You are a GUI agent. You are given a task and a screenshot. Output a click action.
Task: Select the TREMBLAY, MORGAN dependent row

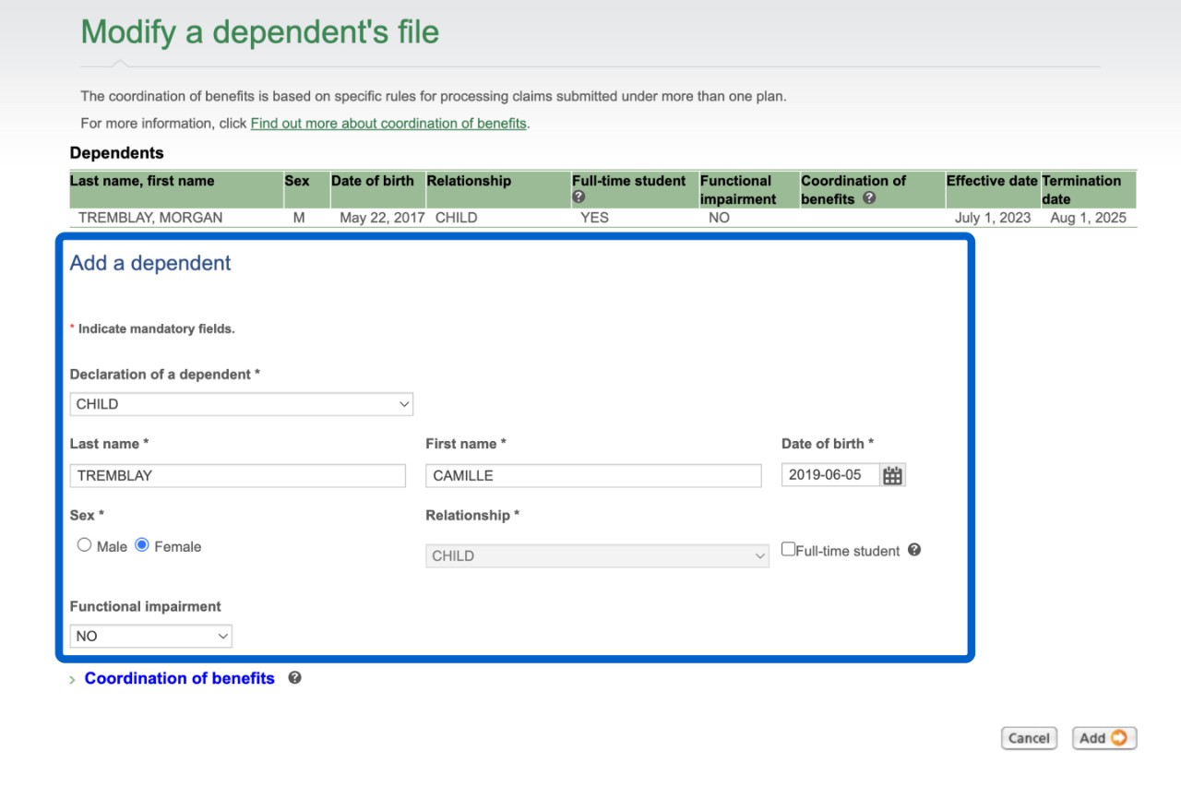(150, 219)
